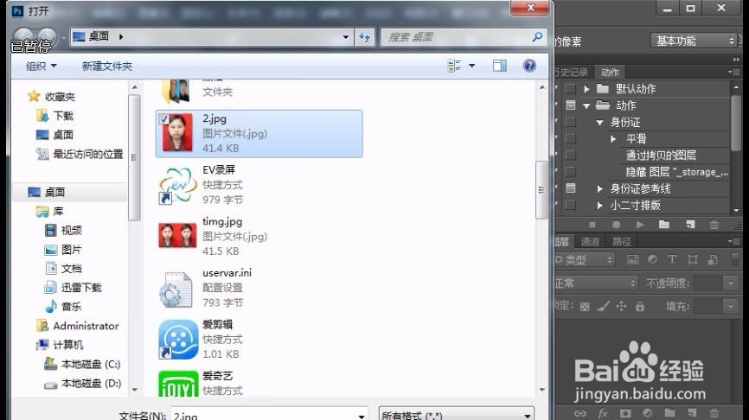Toggle dialog box for 通过拷贝的图层 step
749x420 pixels.
click(570, 155)
